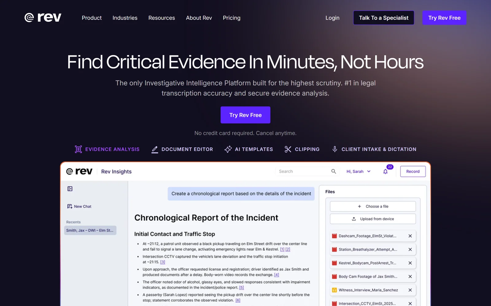Open the Hi, Sarah user dropdown
This screenshot has height=306, width=491.
[358, 171]
